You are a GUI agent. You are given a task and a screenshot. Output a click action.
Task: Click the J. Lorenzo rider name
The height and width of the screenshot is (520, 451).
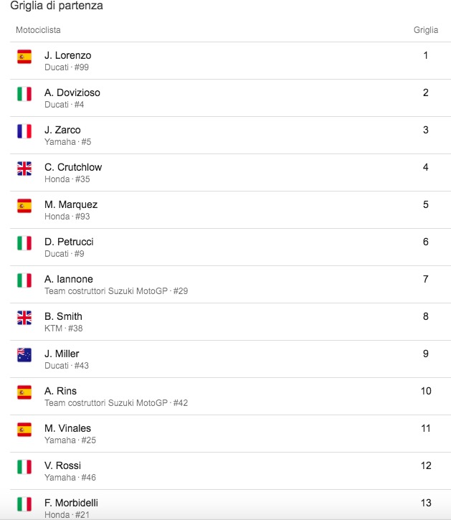[x=67, y=55]
